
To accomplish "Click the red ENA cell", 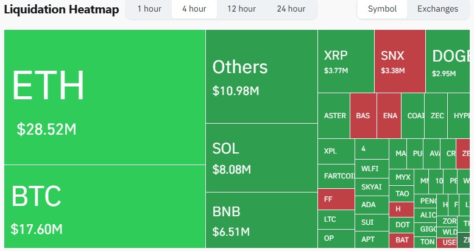I will (x=389, y=116).
